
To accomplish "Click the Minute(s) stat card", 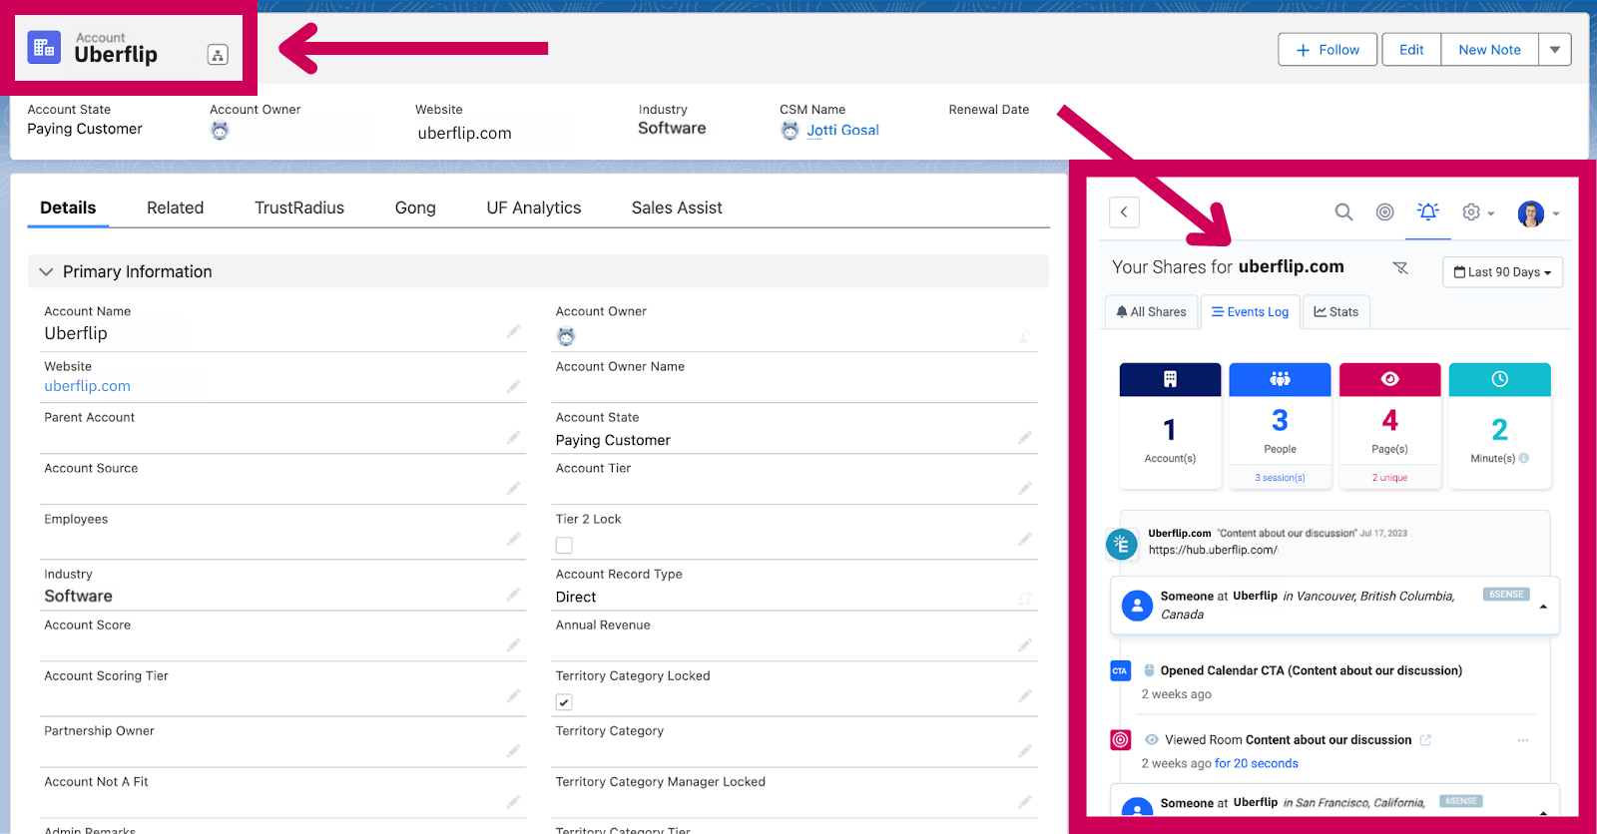I will click(1499, 426).
